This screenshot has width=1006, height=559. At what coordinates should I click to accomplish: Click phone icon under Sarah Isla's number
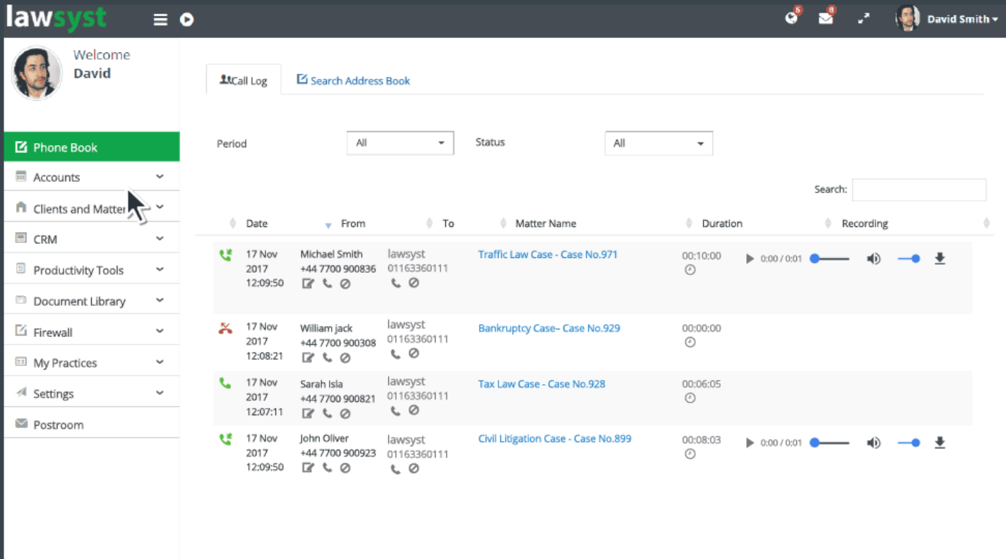pos(327,413)
